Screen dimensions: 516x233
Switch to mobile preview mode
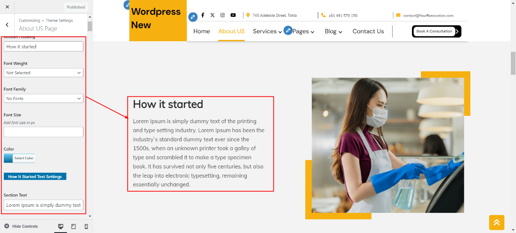[x=86, y=226]
